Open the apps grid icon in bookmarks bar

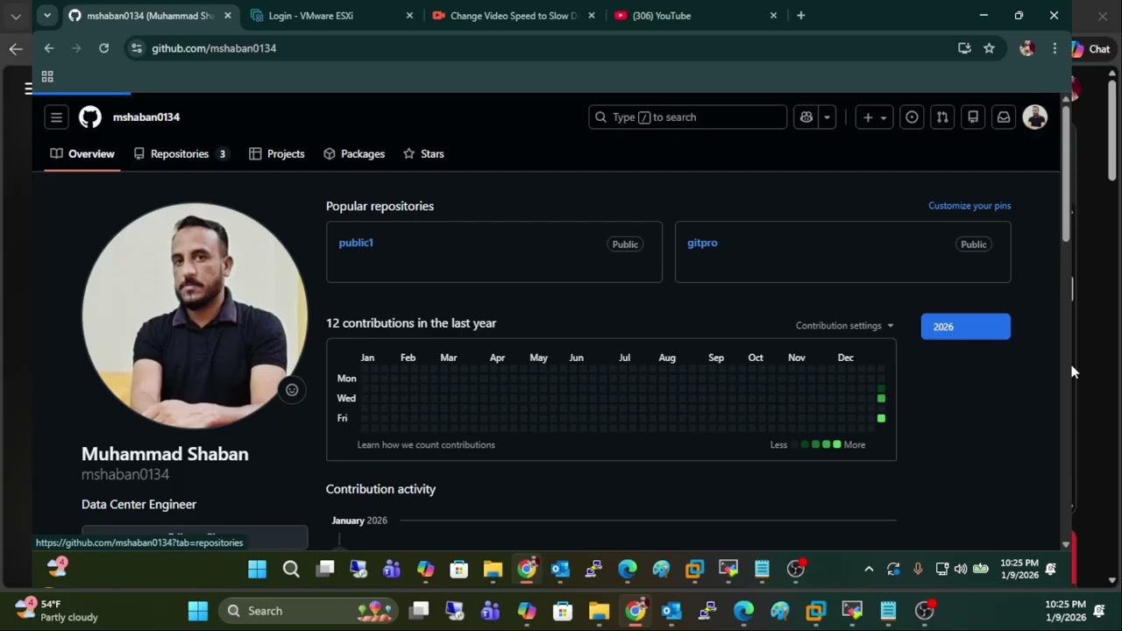tap(47, 77)
